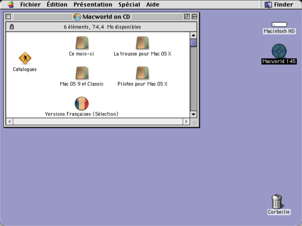Select the Macworld 145 CD icon
This screenshot has width=302, height=226.
click(279, 51)
